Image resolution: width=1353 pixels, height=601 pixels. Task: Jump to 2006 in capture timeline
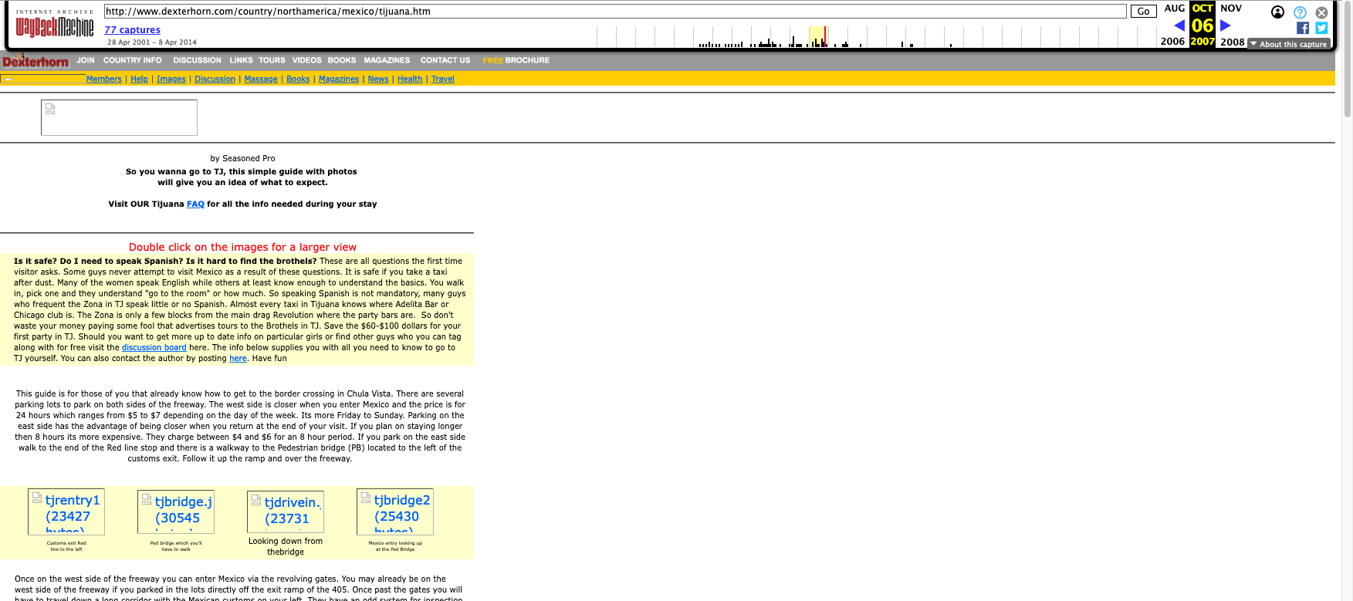pyautogui.click(x=1172, y=42)
